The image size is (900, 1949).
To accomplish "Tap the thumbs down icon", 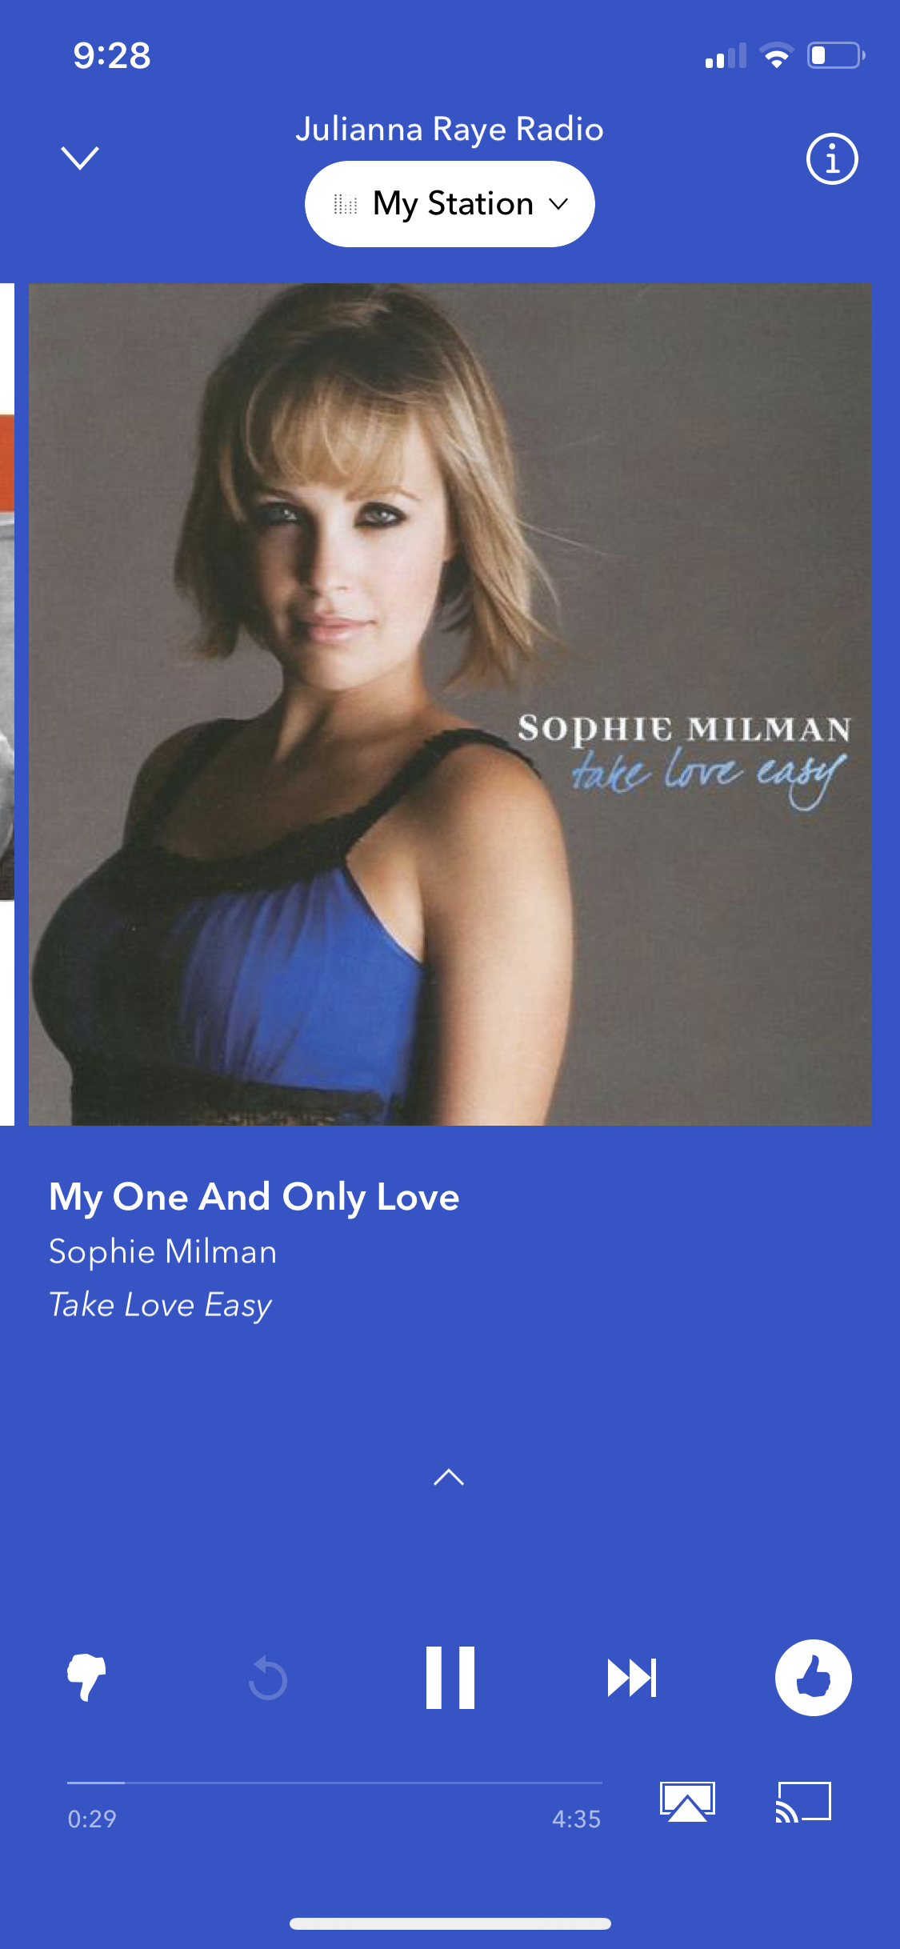I will [86, 1677].
